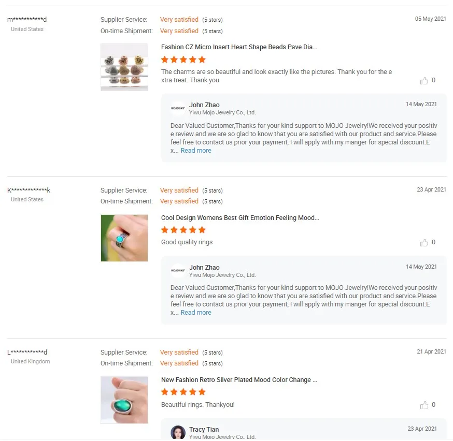Open Cool Design Womens Best Gift Mood product

(x=240, y=218)
